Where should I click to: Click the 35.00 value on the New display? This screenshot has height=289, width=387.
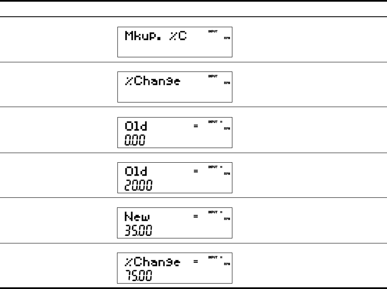(x=138, y=230)
